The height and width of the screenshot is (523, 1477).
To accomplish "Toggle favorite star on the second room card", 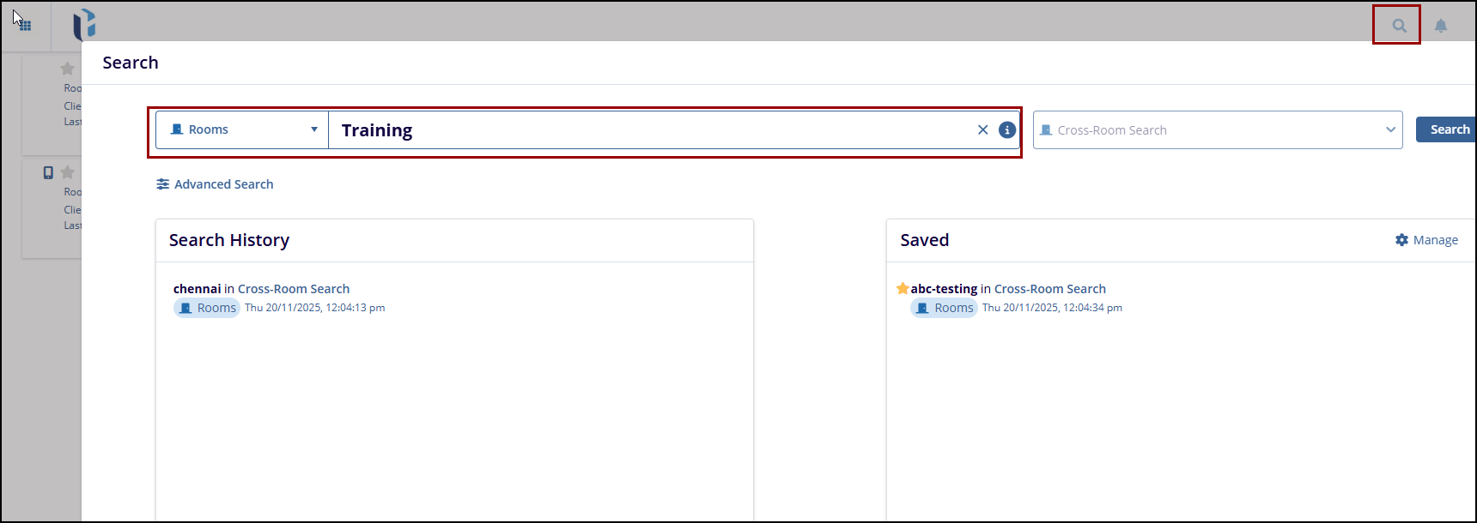I will click(67, 172).
